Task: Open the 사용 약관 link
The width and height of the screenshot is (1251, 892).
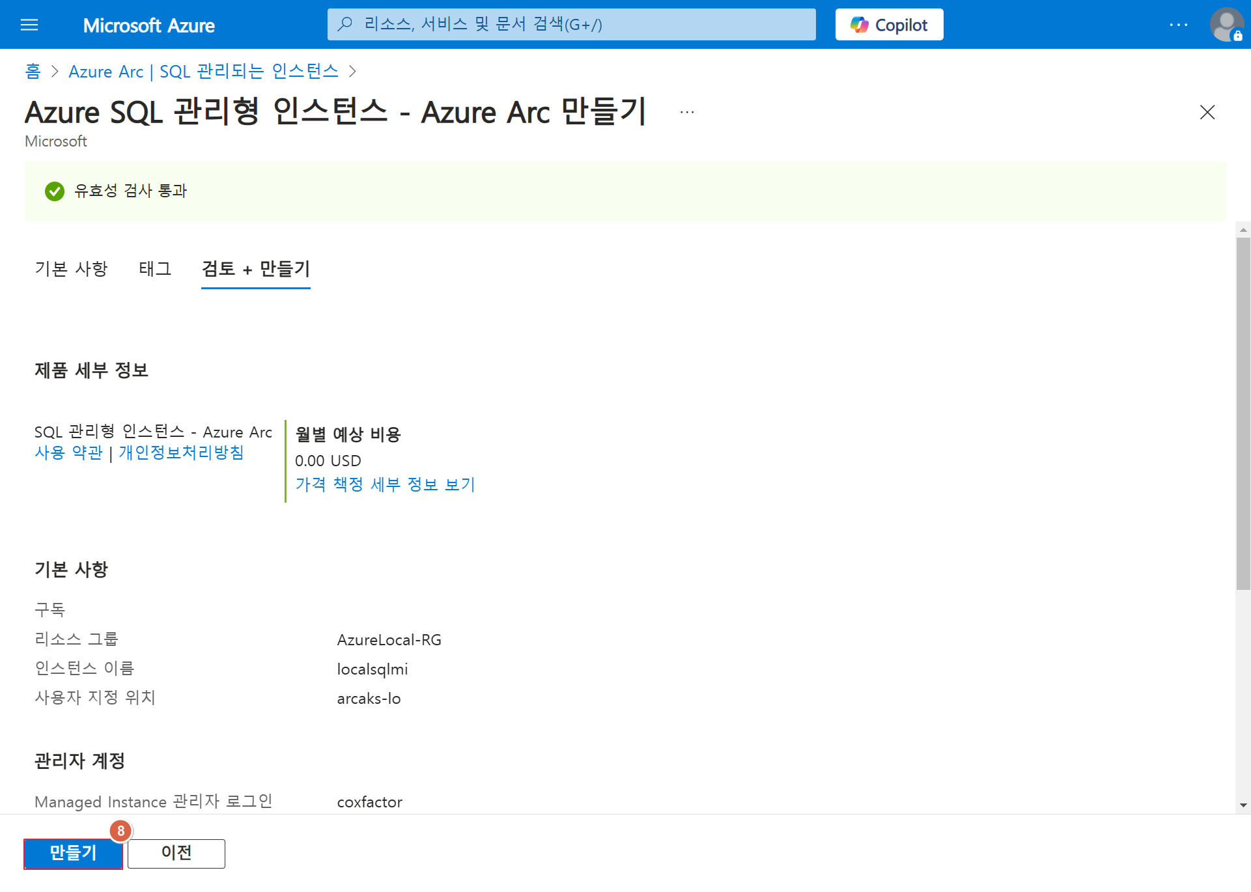Action: (x=68, y=453)
